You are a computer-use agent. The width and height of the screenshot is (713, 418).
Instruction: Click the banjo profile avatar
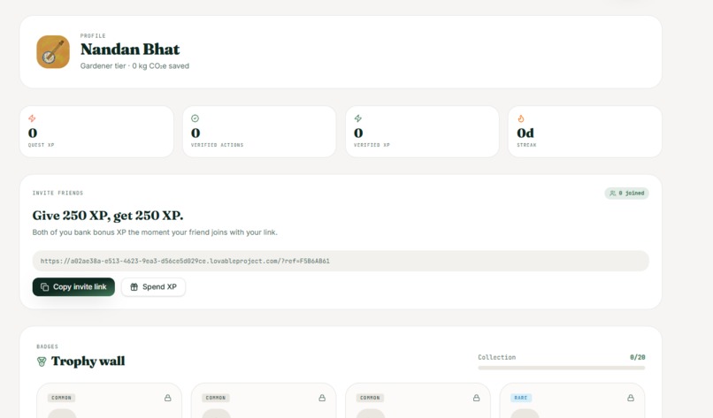[x=53, y=52]
